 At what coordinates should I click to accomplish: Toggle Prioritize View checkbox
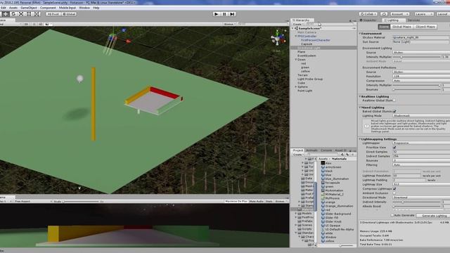(394, 148)
